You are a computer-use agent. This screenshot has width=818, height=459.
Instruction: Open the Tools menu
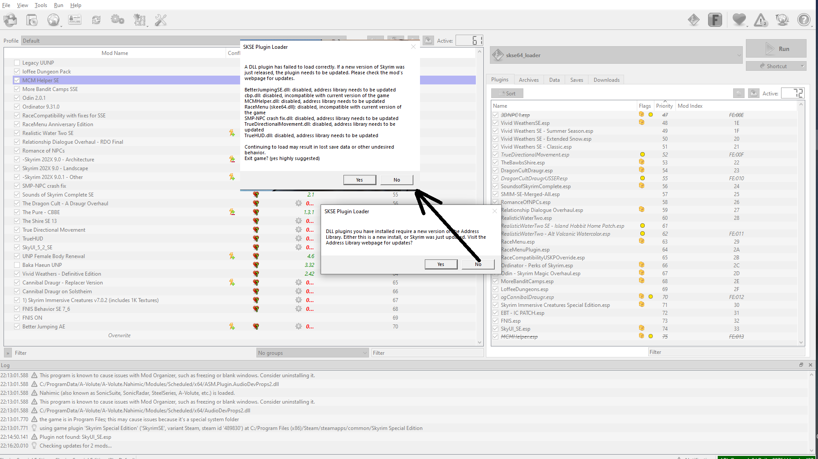[x=41, y=5]
